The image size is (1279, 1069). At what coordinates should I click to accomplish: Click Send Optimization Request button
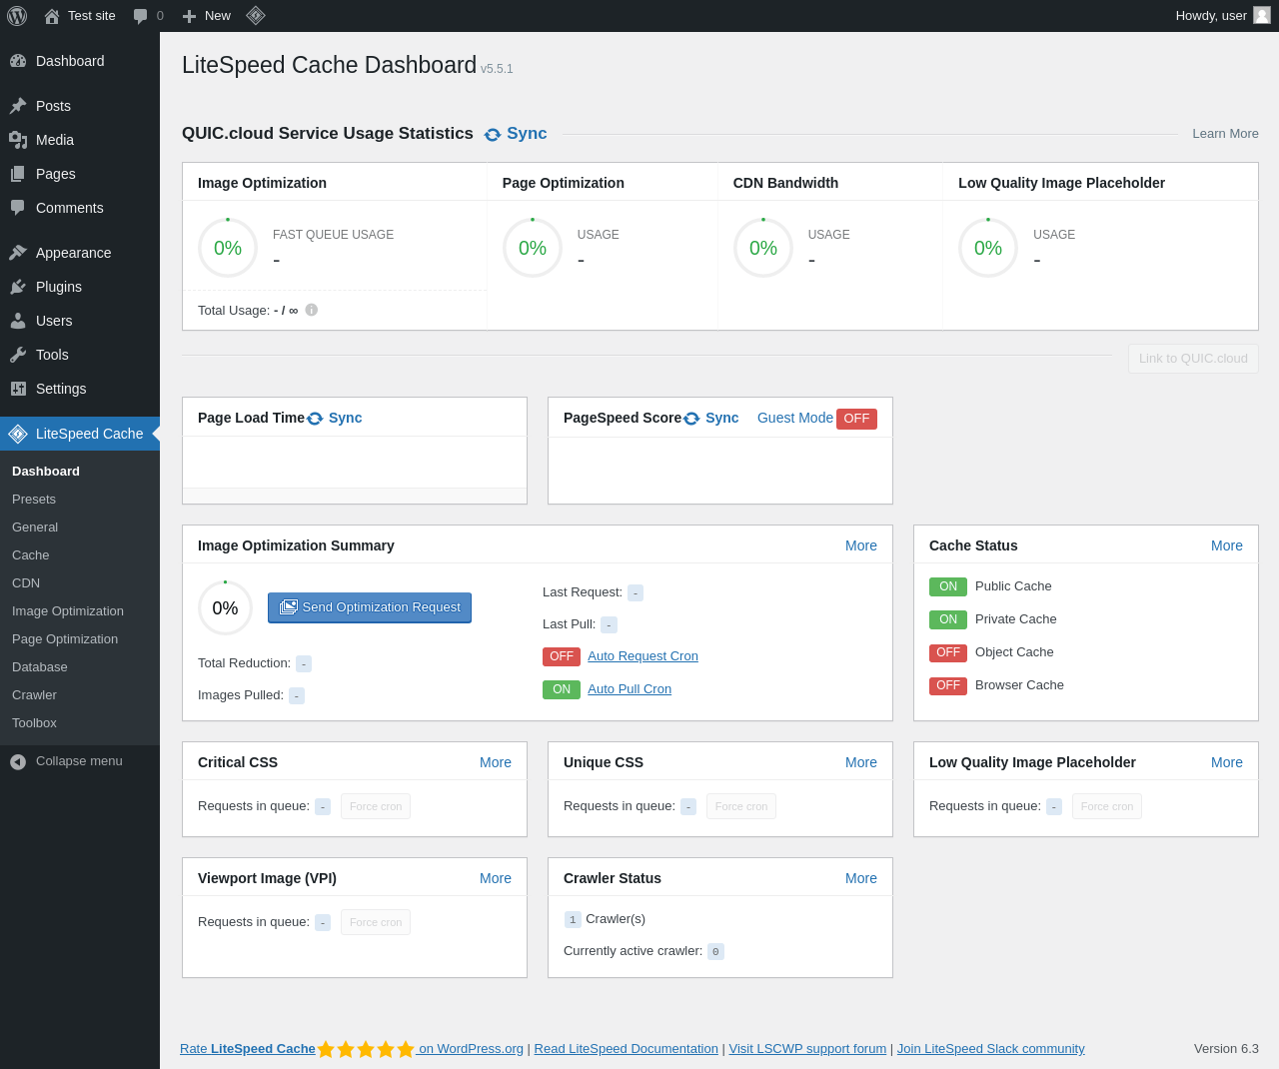pyautogui.click(x=370, y=607)
